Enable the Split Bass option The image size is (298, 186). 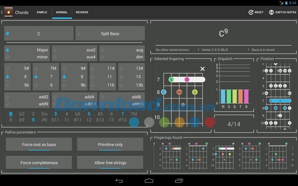[110, 33]
